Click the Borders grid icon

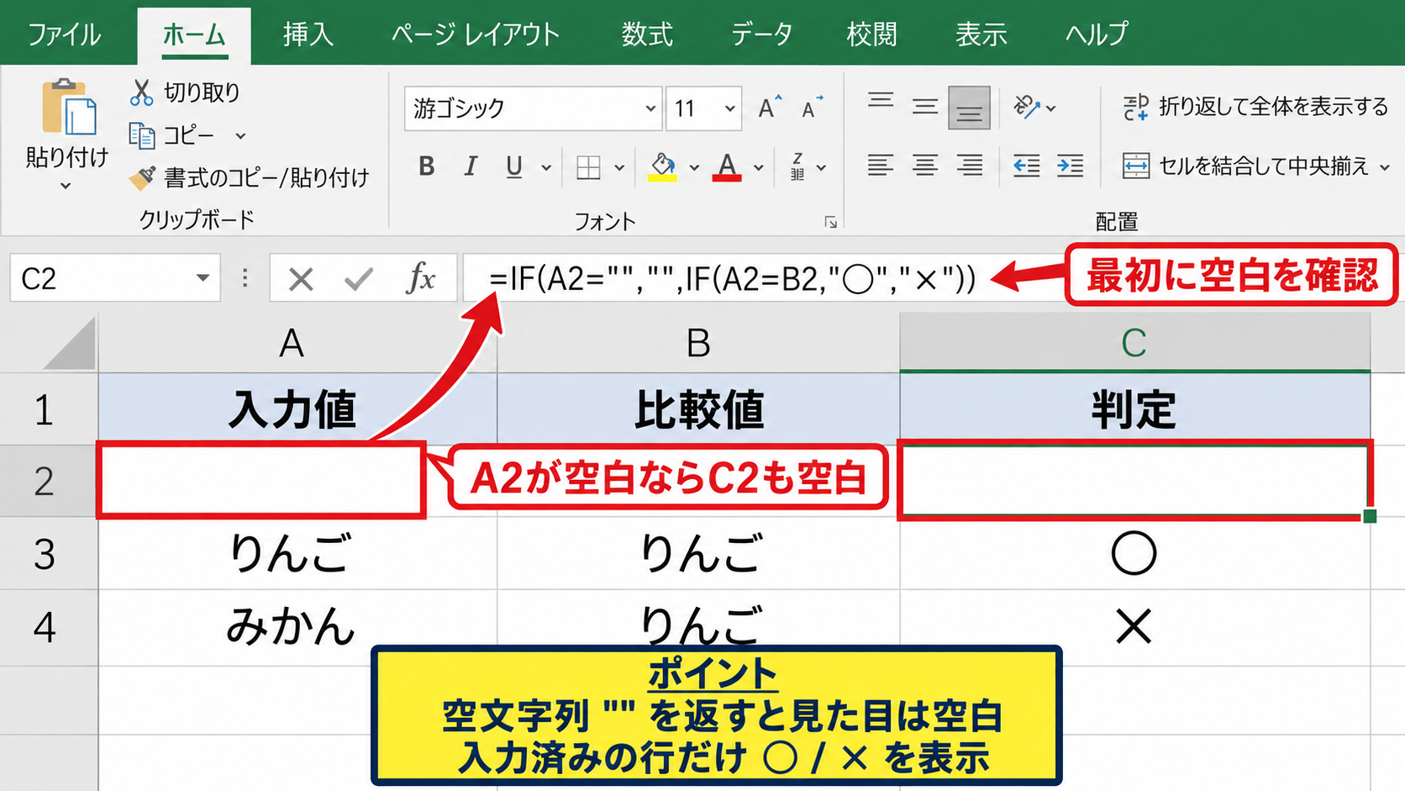[x=588, y=168]
